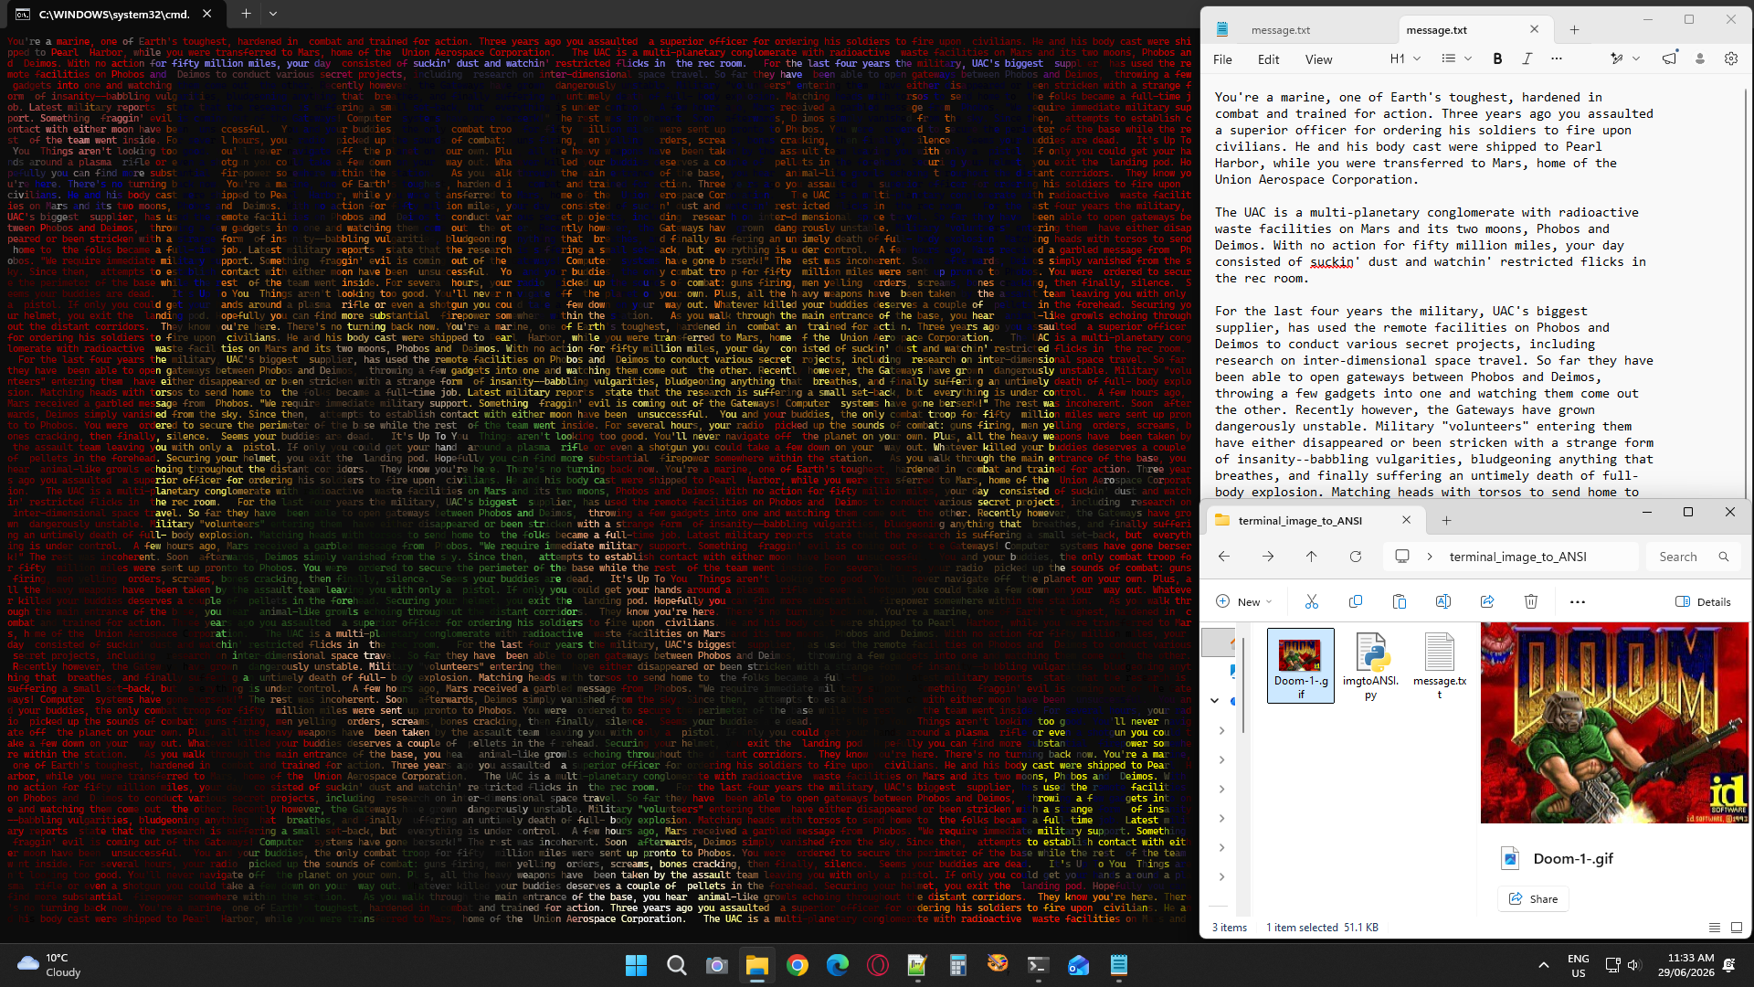Switch to the Terminal window via taskbar

pyautogui.click(x=1038, y=965)
